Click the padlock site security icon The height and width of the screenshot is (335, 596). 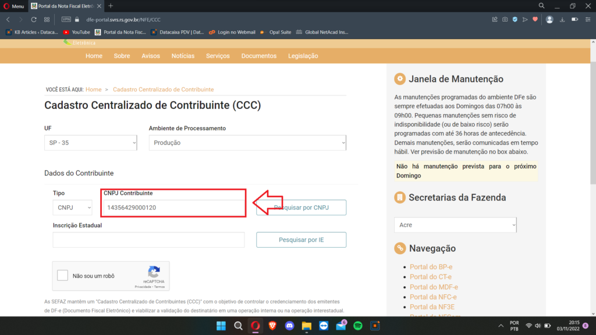pos(77,19)
